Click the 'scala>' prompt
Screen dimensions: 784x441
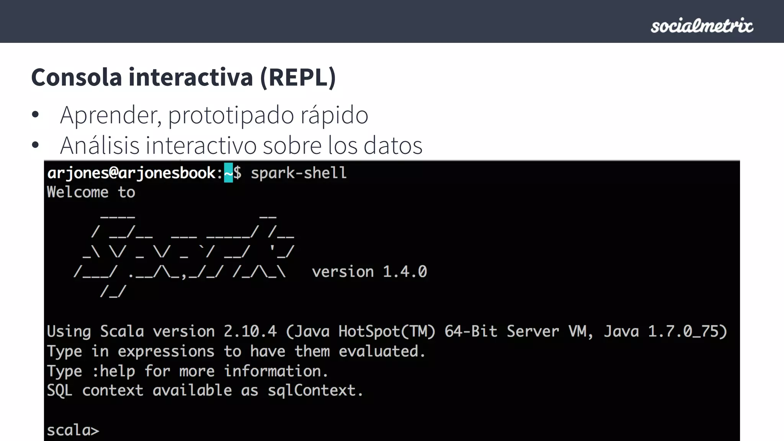(x=73, y=430)
